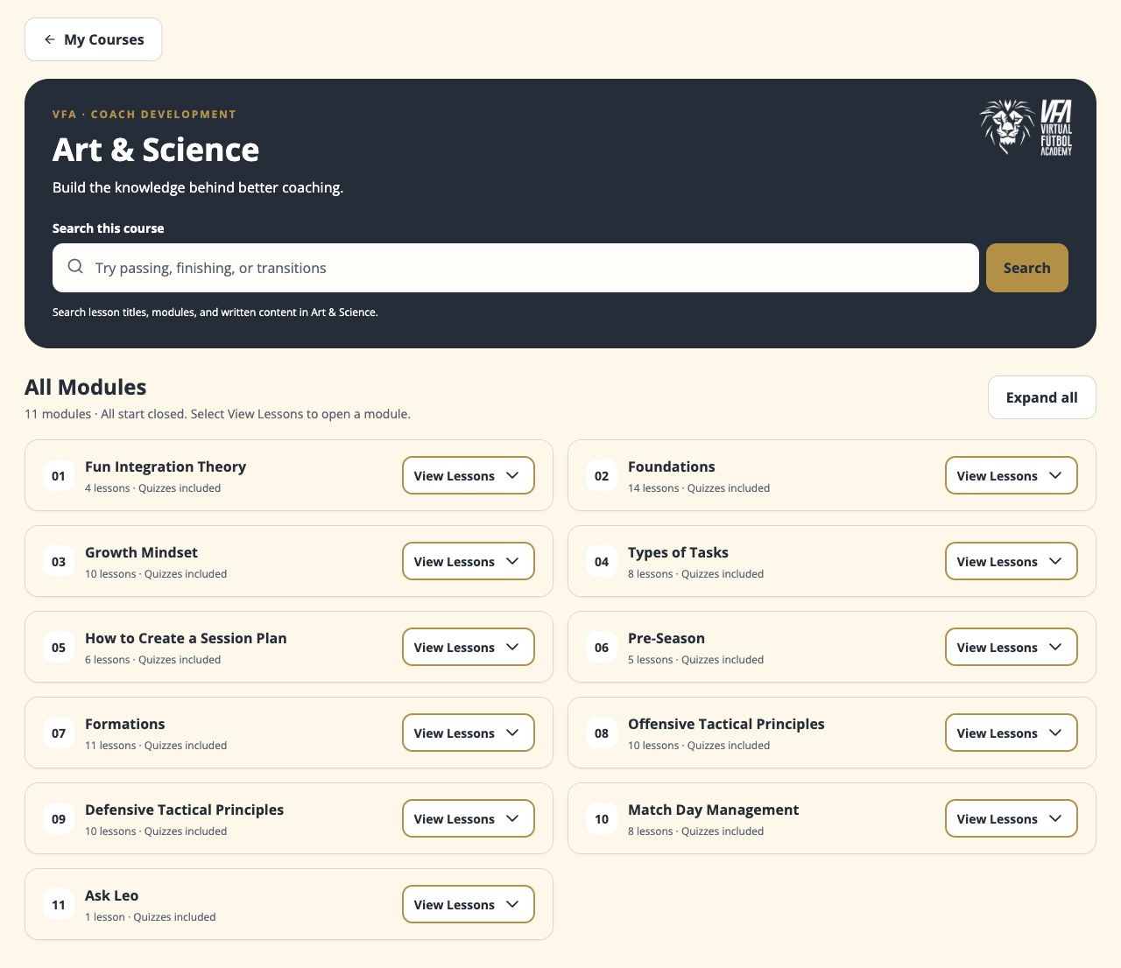View lessons of Offensive Tactical Principles
Viewport: 1121px width, 968px height.
1012,733
